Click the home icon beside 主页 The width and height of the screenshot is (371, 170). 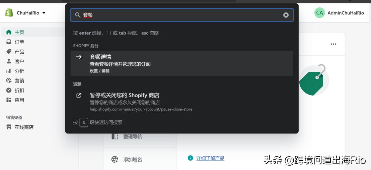click(x=9, y=32)
